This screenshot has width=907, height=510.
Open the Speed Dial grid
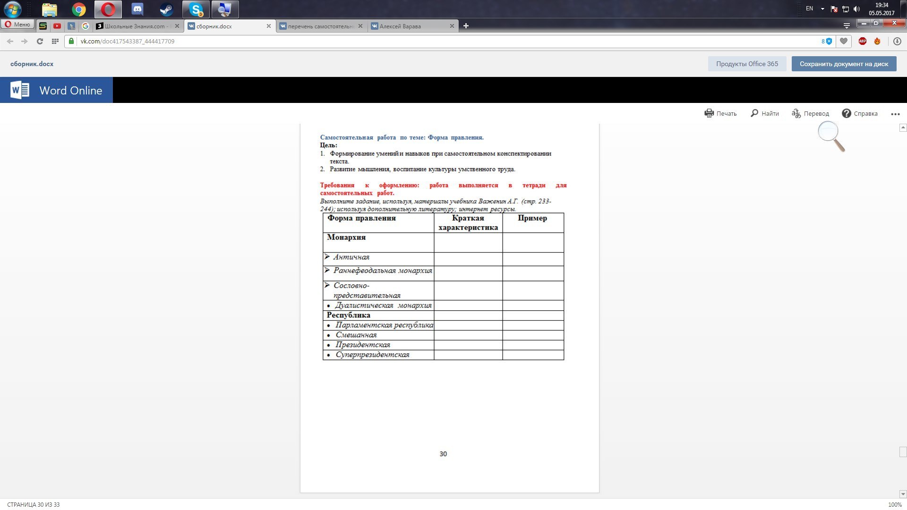pos(55,41)
